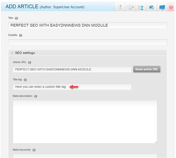The image size is (176, 158).
Task: Focus the Title tag input field
Action: [72, 87]
